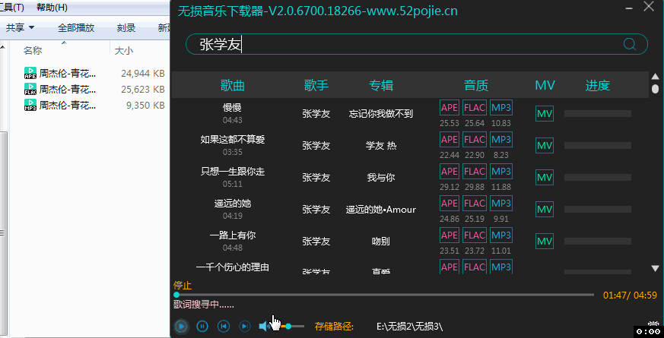The height and width of the screenshot is (338, 664).
Task: Click the 歌手 column header
Action: pyautogui.click(x=316, y=86)
